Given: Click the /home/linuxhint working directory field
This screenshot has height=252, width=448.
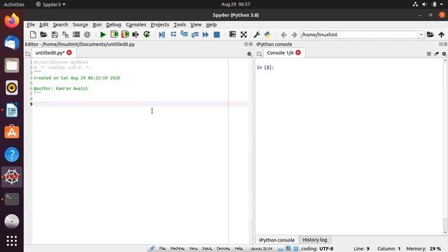Looking at the screenshot, I should coord(359,34).
